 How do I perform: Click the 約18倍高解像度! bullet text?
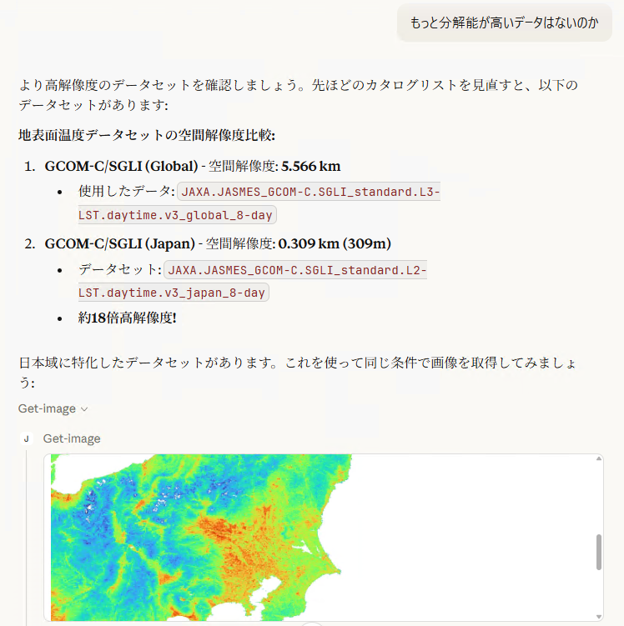coord(128,318)
